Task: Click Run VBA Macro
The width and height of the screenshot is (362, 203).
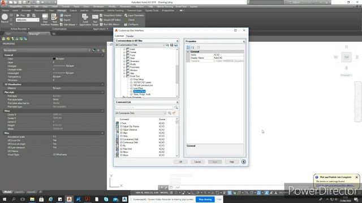Action: pos(110,24)
